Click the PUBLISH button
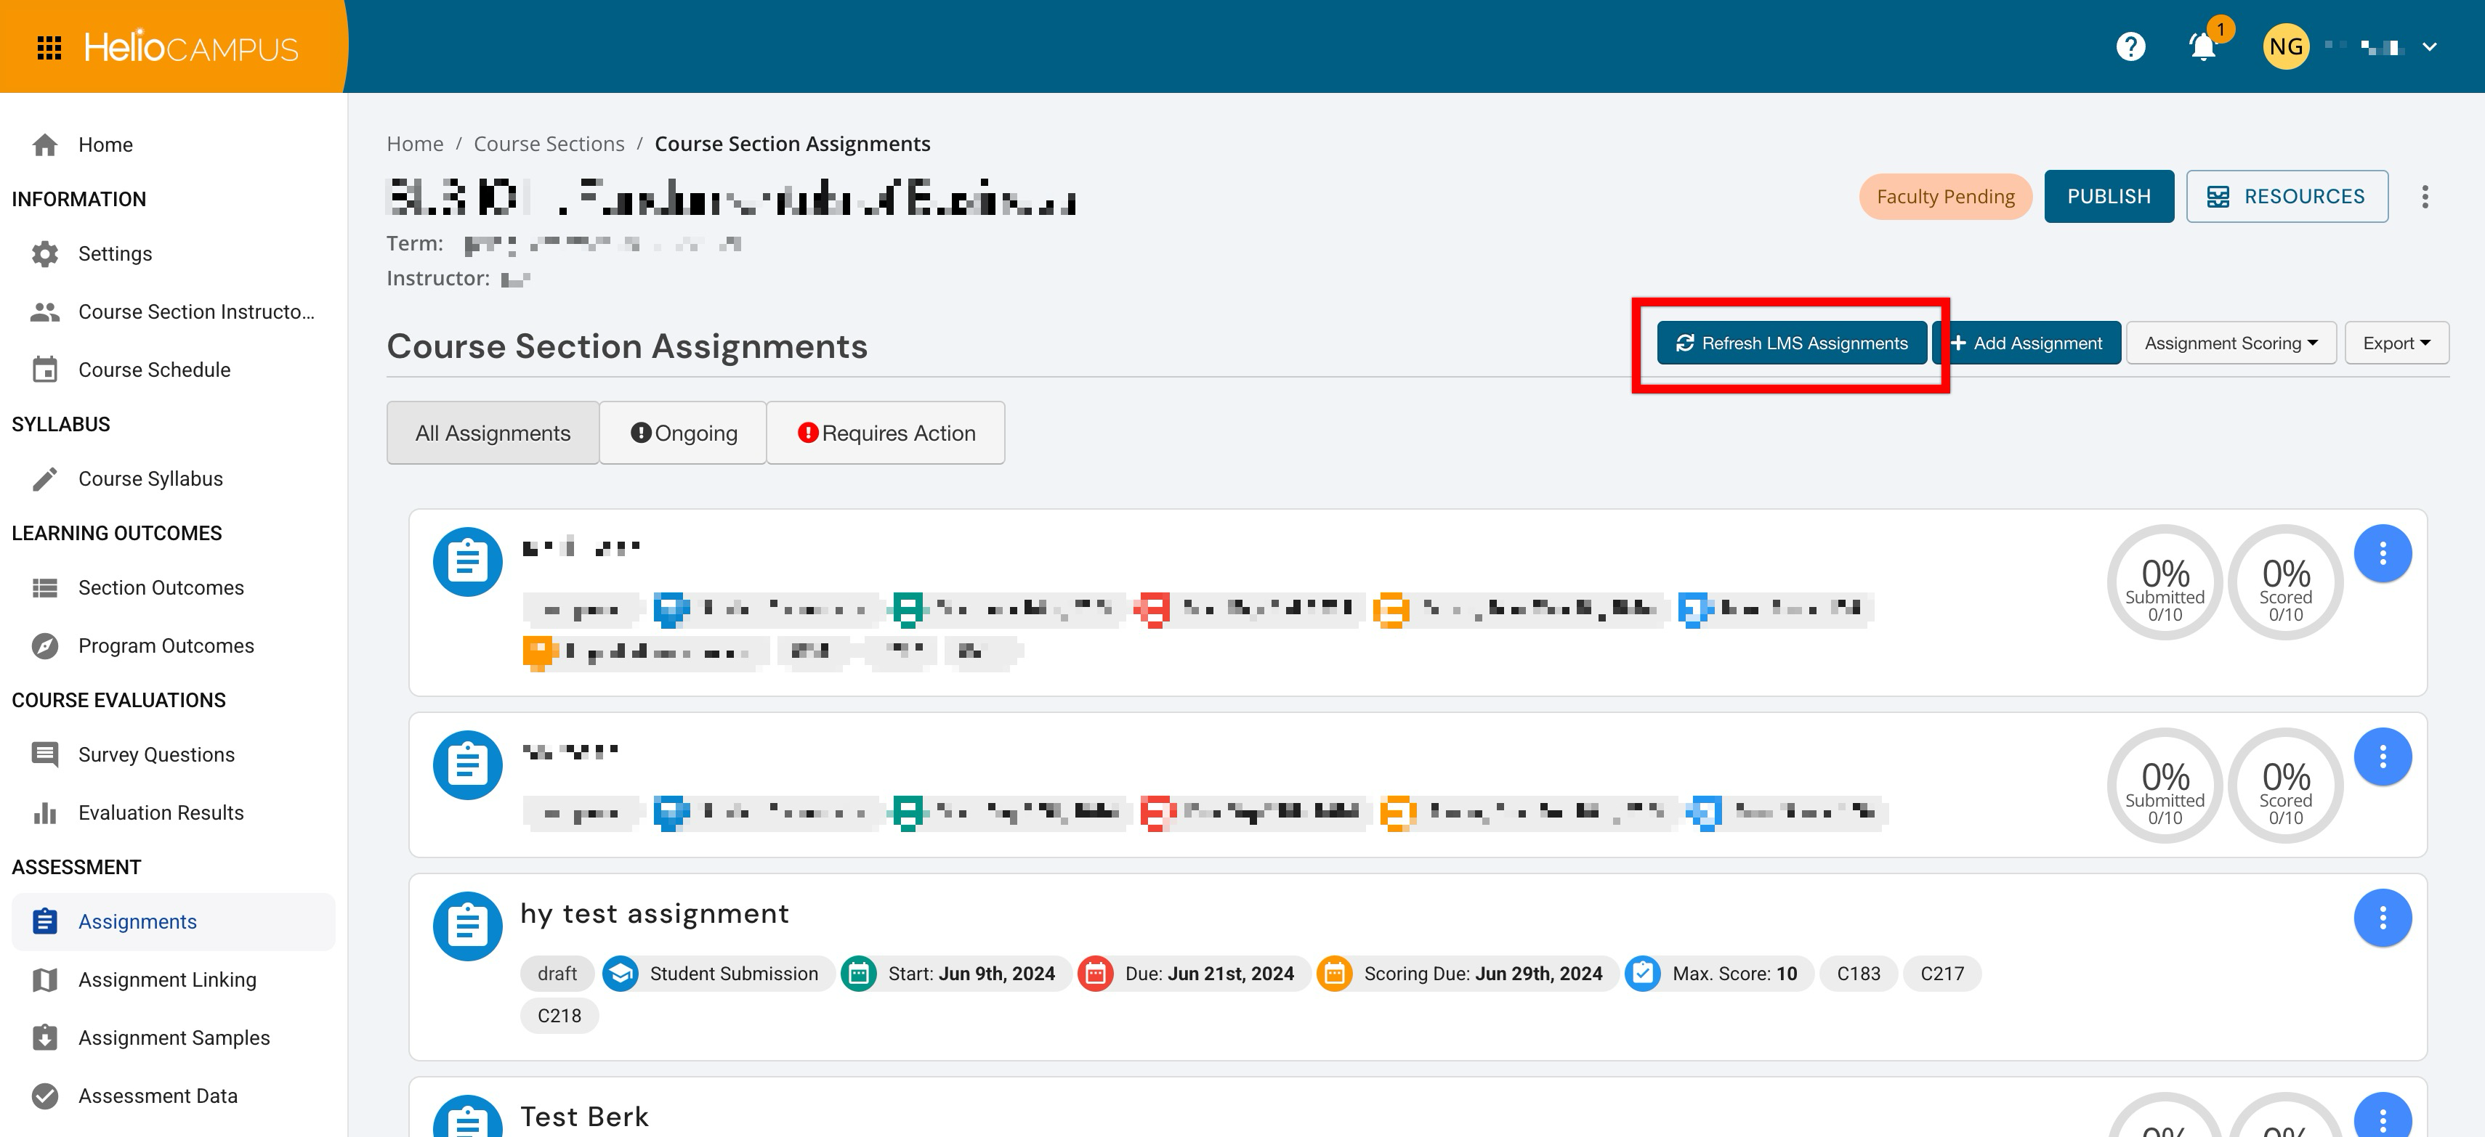This screenshot has width=2485, height=1137. tap(2109, 197)
